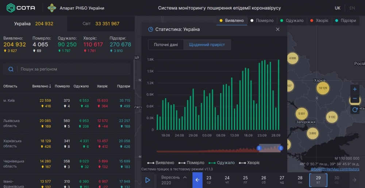
Task: Go to previous dates with left arrow
Action: [197, 180]
